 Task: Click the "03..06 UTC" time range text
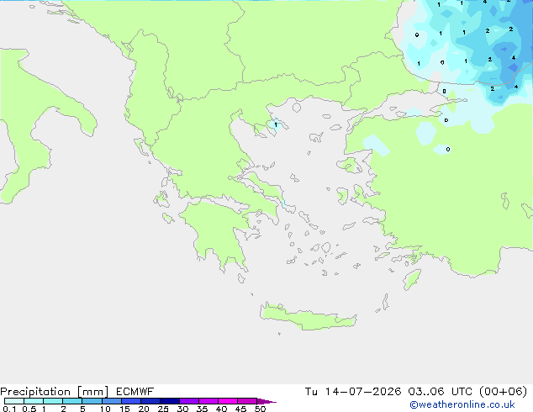(x=440, y=392)
